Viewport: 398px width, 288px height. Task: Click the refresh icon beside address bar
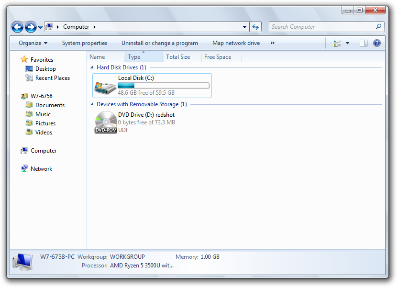[x=255, y=27]
